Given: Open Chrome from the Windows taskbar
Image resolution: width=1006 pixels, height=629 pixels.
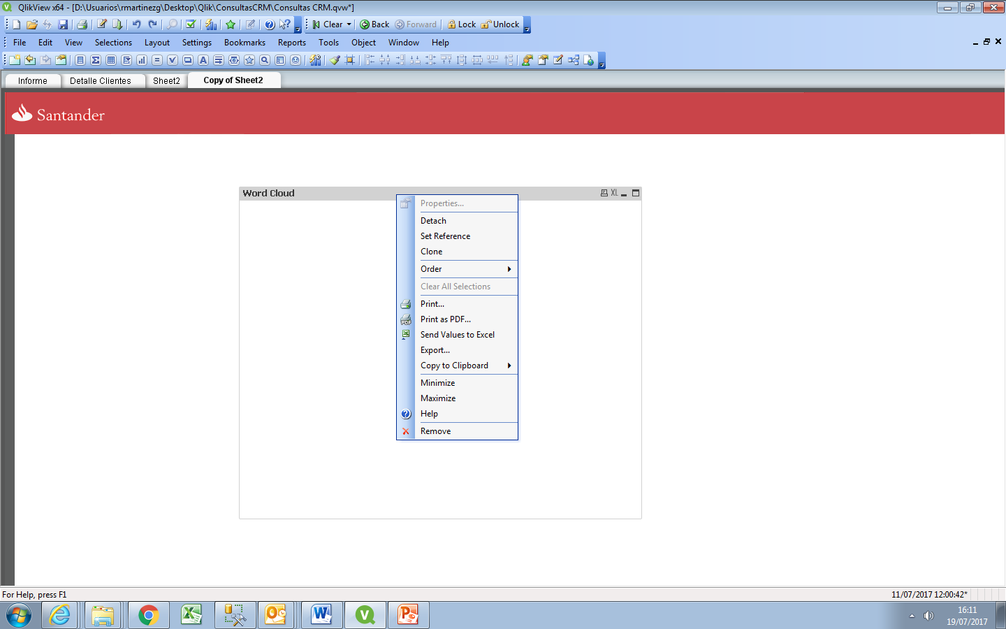Looking at the screenshot, I should [148, 615].
